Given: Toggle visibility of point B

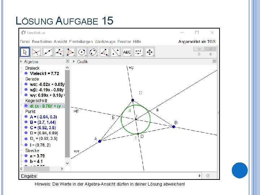Looking at the screenshot, I should click(26, 122).
